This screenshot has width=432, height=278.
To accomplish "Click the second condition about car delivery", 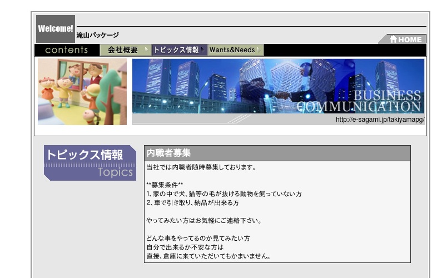I will point(192,203).
